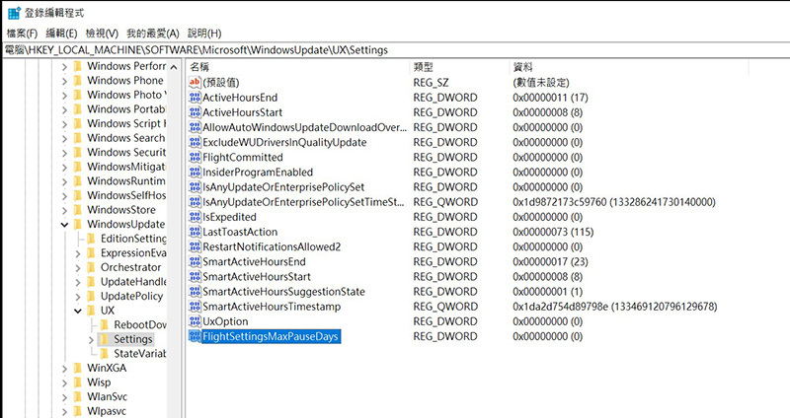Click REG_SZ type of (預設值)
This screenshot has width=790, height=418.
click(431, 82)
